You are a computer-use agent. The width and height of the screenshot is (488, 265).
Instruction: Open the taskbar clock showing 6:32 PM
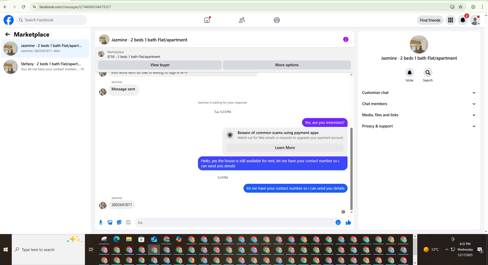(465, 250)
